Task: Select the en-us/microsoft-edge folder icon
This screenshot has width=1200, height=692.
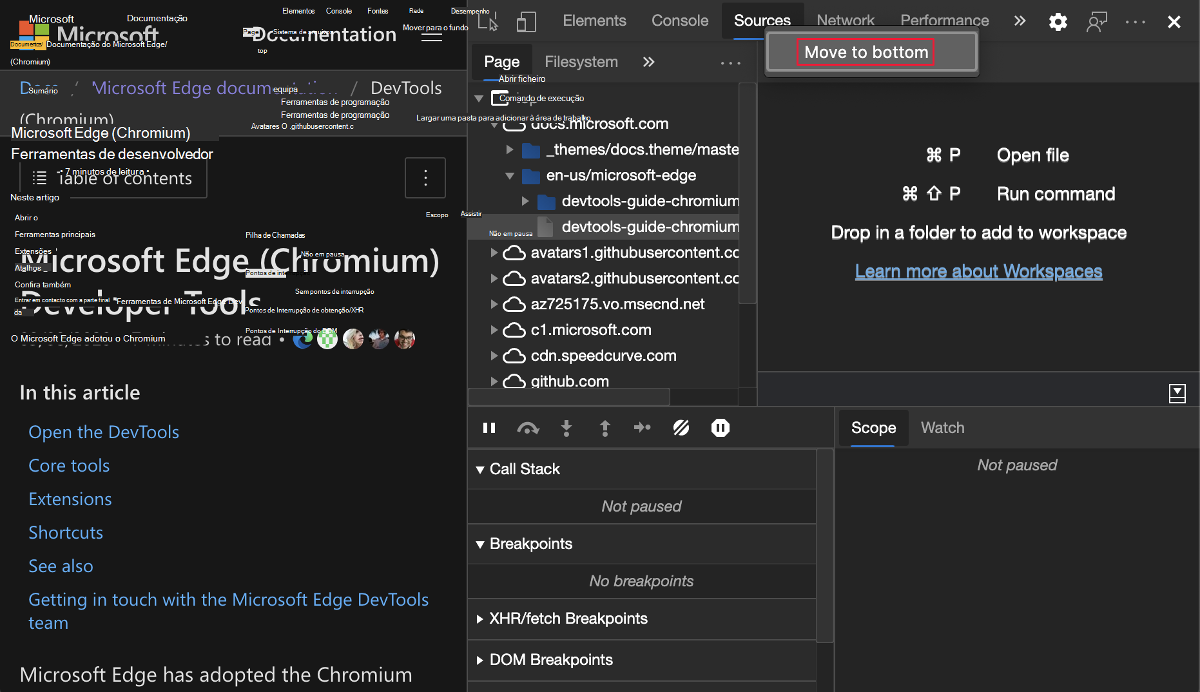Action: click(x=531, y=176)
